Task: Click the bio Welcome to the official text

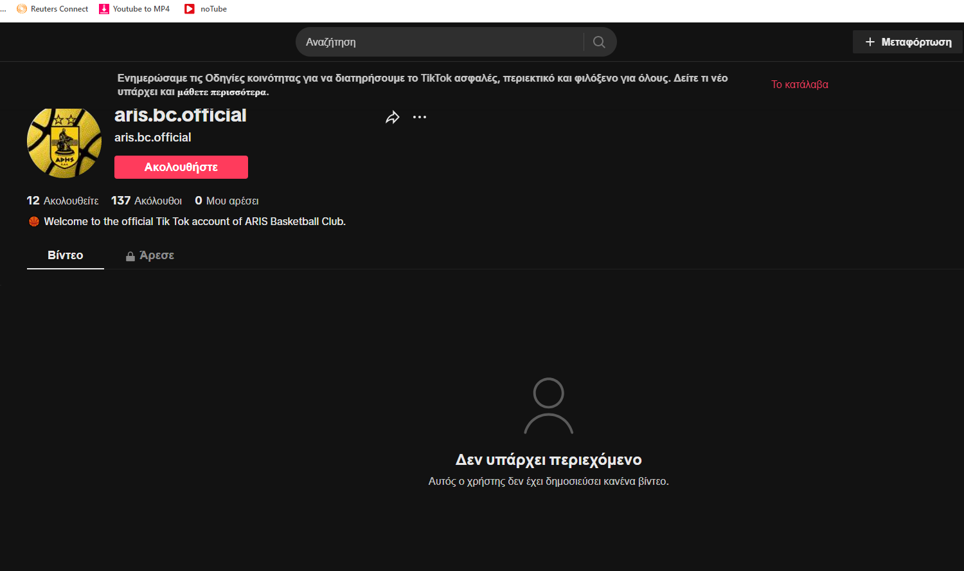Action: pyautogui.click(x=195, y=221)
